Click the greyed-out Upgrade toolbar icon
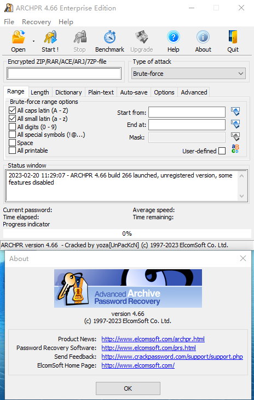The image size is (254, 400). [x=142, y=37]
